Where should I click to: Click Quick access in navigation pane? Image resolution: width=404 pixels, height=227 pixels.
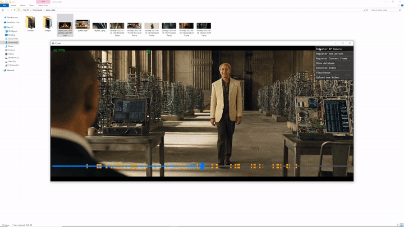(11, 17)
